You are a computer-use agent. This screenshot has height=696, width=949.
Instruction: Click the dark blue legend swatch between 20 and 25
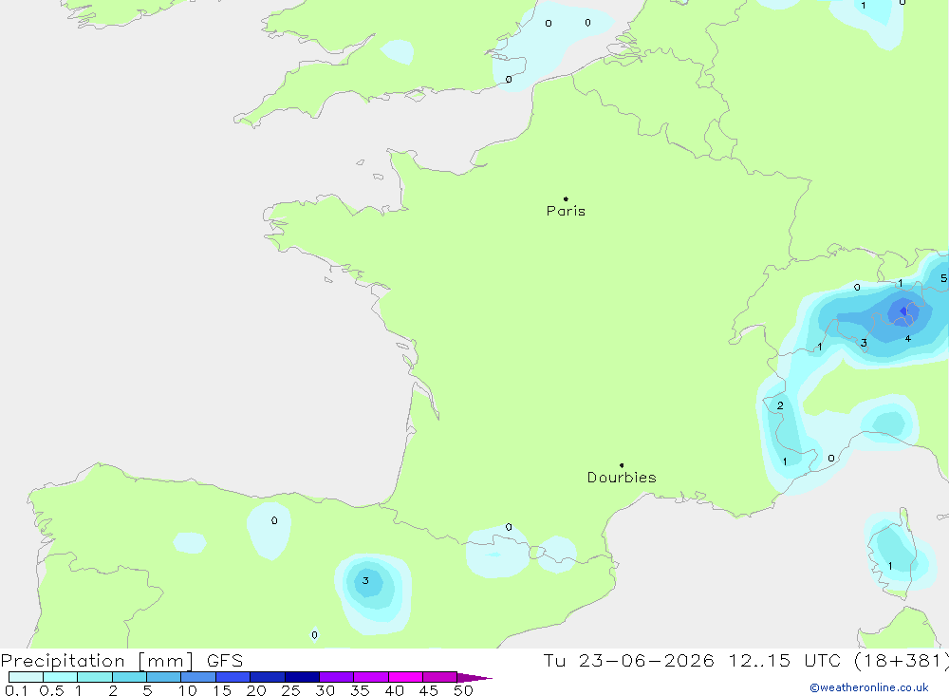tap(267, 677)
